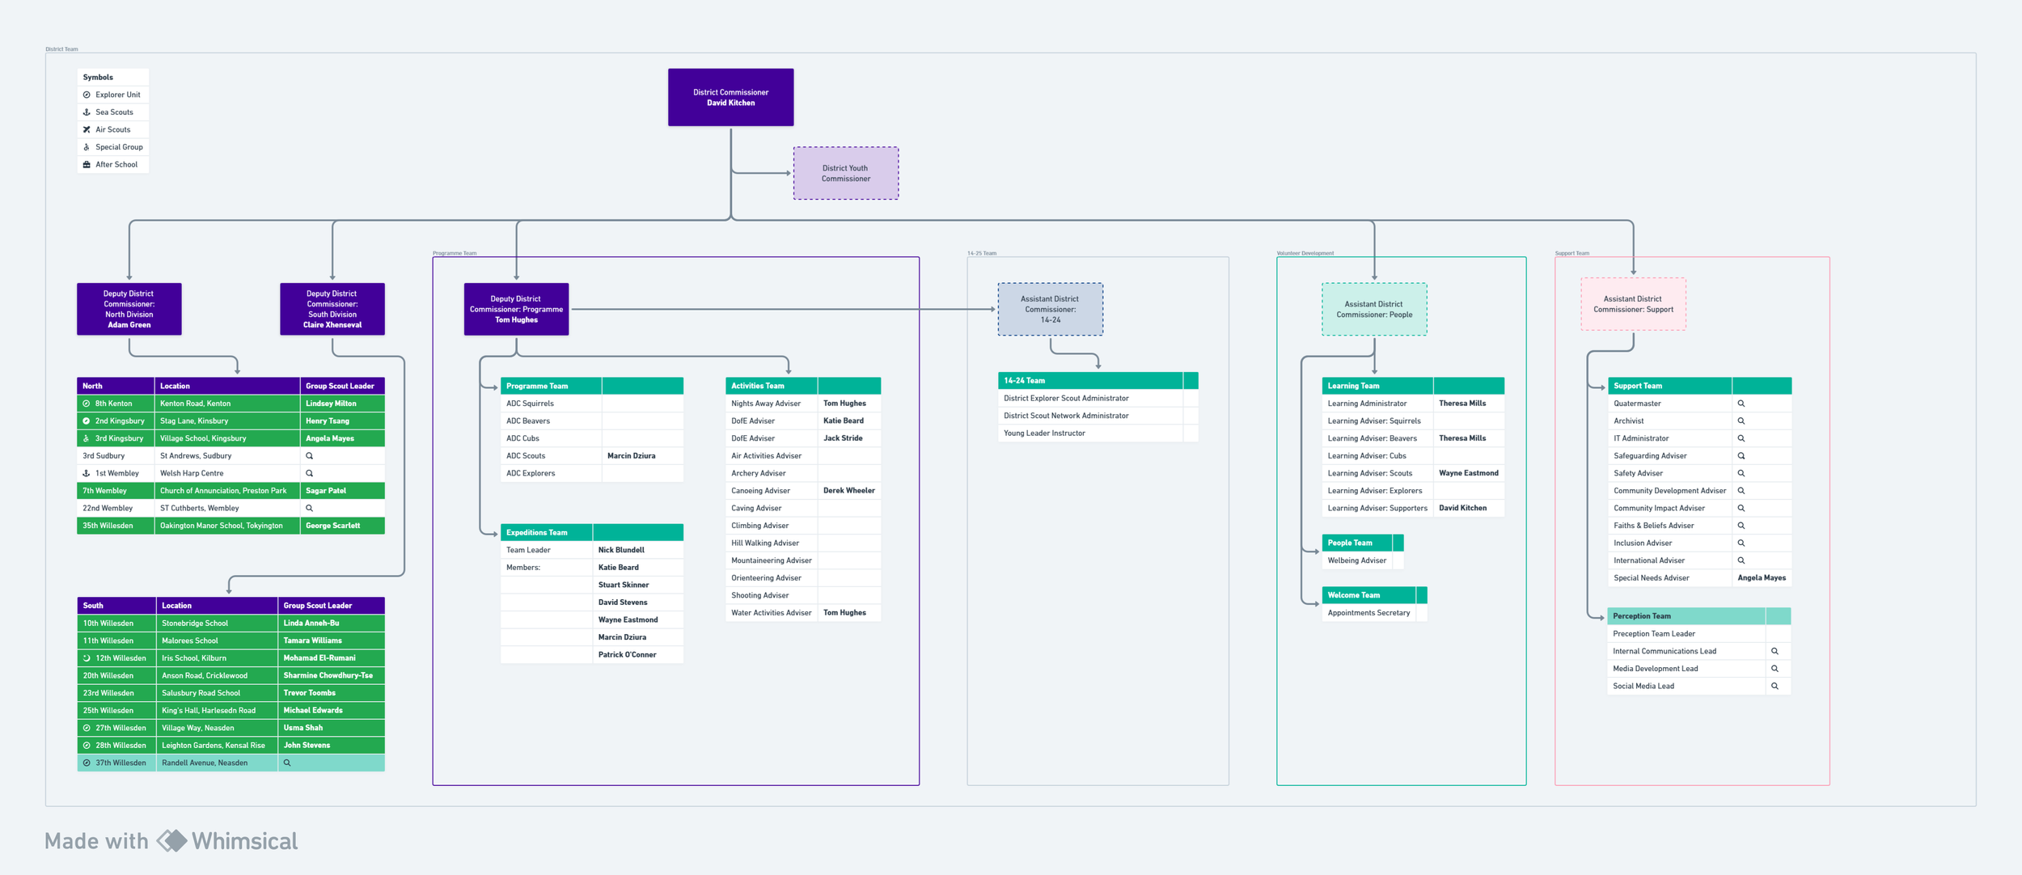Click the After School briefcase icon in legend
This screenshot has width=2022, height=875.
[87, 164]
